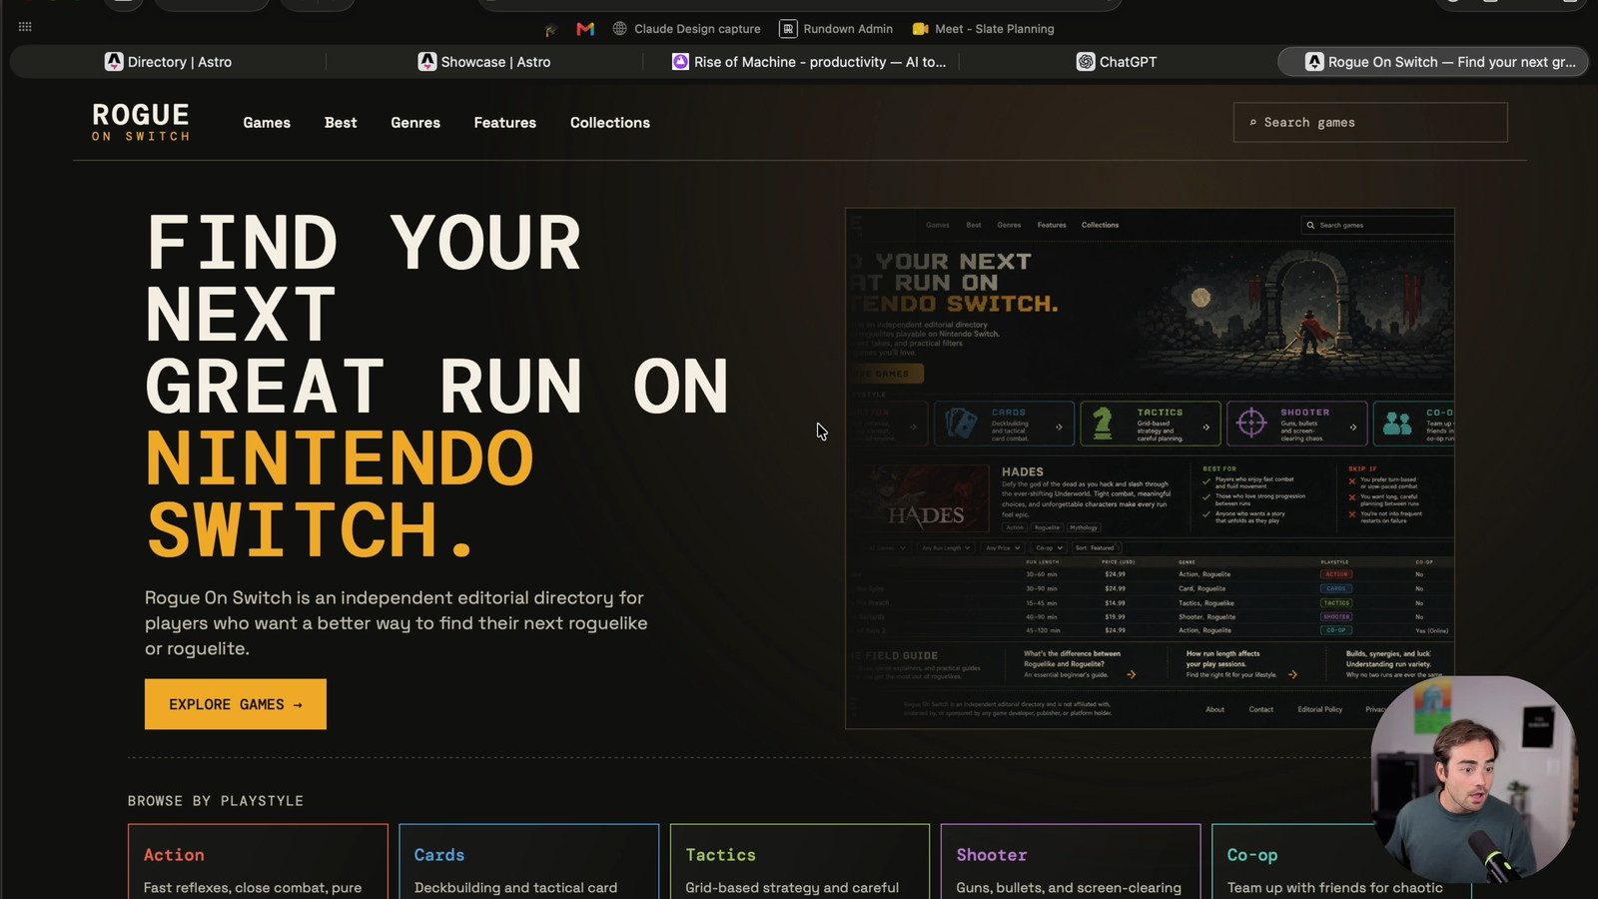Open the Tactics playstyle card
Viewport: 1598px width, 899px height.
800,861
